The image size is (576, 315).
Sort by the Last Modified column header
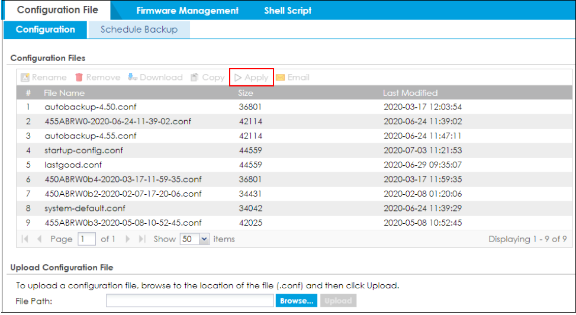pyautogui.click(x=410, y=93)
